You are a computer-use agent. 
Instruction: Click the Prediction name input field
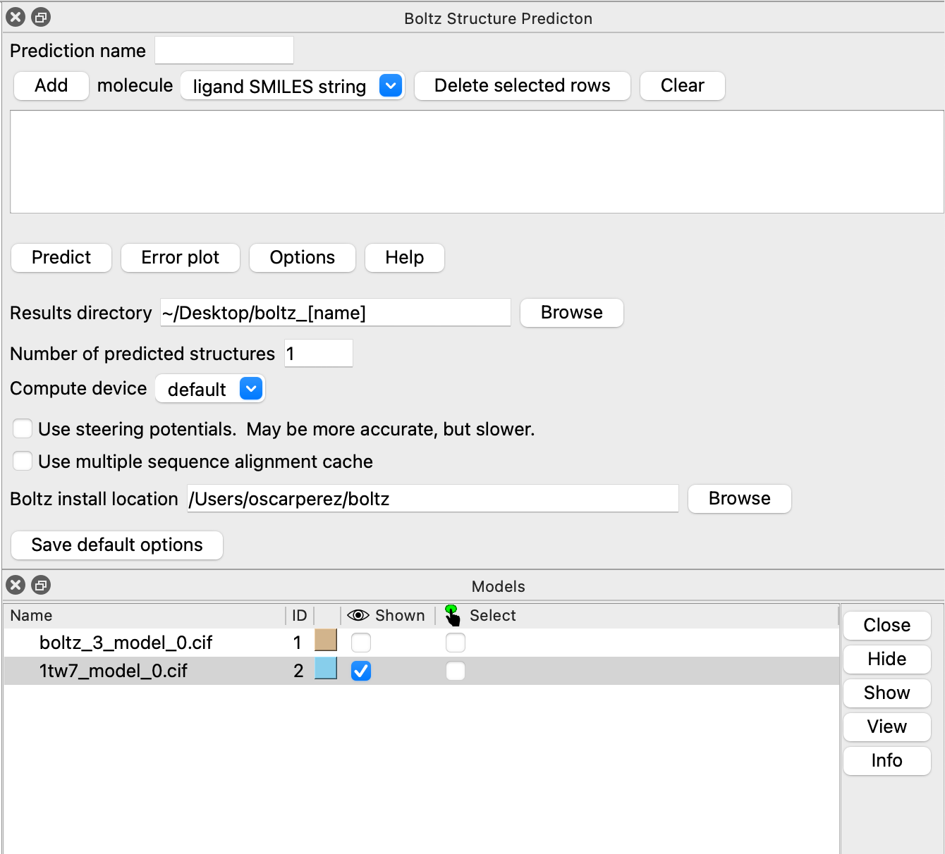coord(224,51)
